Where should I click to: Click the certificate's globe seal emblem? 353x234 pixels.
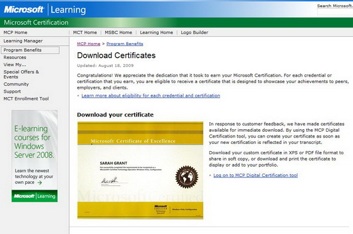(187, 177)
